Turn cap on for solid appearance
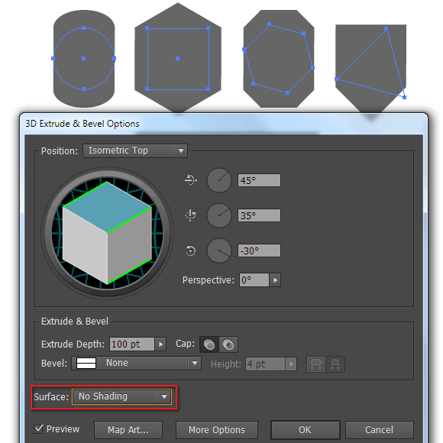Viewport: 443px width, 443px height. point(209,344)
